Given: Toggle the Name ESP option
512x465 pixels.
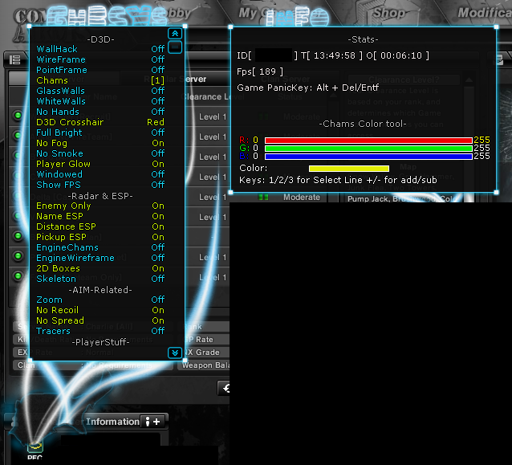Looking at the screenshot, I should [100, 216].
